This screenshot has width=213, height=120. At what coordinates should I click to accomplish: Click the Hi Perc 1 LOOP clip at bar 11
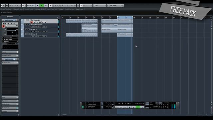109,30
